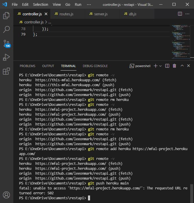Open the Go menu
This screenshot has width=194, height=203.
tap(68, 5)
